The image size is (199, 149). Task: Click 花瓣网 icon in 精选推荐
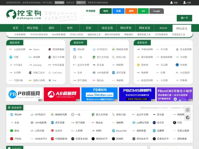154,131
